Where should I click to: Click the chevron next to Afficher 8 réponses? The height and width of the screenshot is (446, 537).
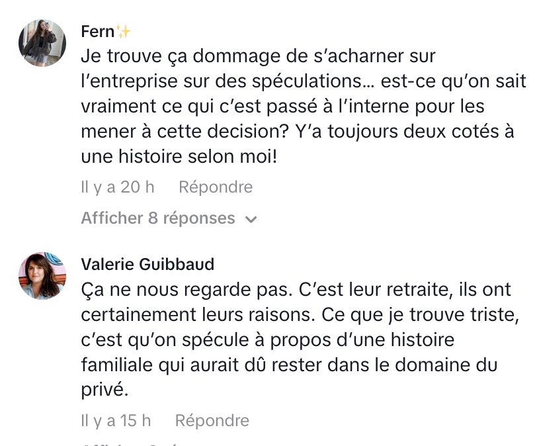pyautogui.click(x=251, y=219)
